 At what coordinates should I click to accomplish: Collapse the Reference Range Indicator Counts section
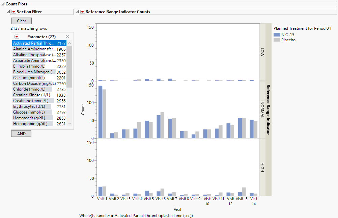pyautogui.click(x=77, y=12)
